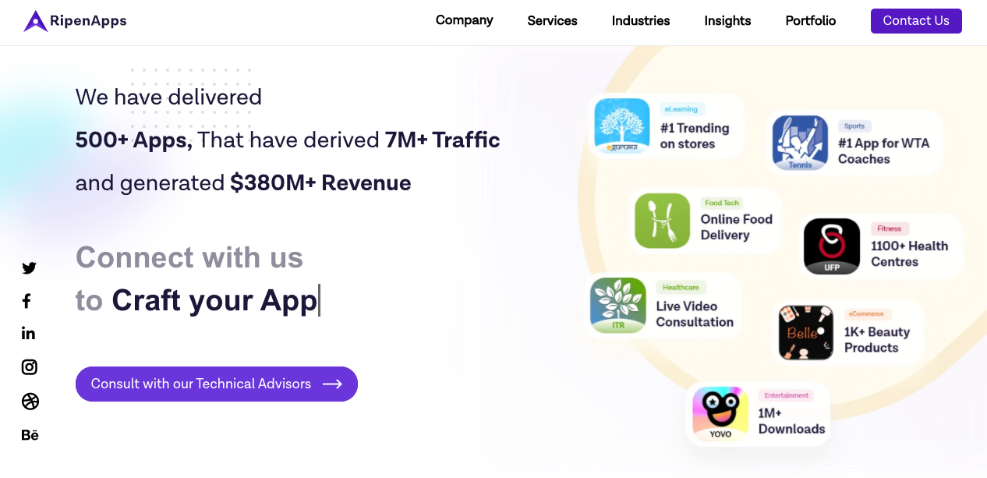Select the ITR healthcare app icon
This screenshot has width=987, height=478.
(x=618, y=305)
